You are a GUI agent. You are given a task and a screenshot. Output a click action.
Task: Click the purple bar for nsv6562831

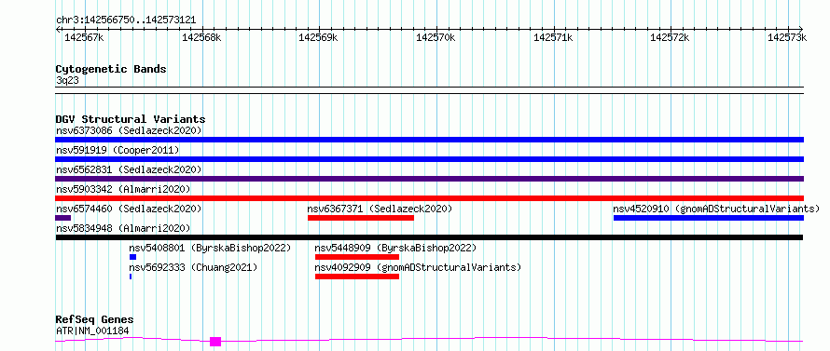(429, 179)
